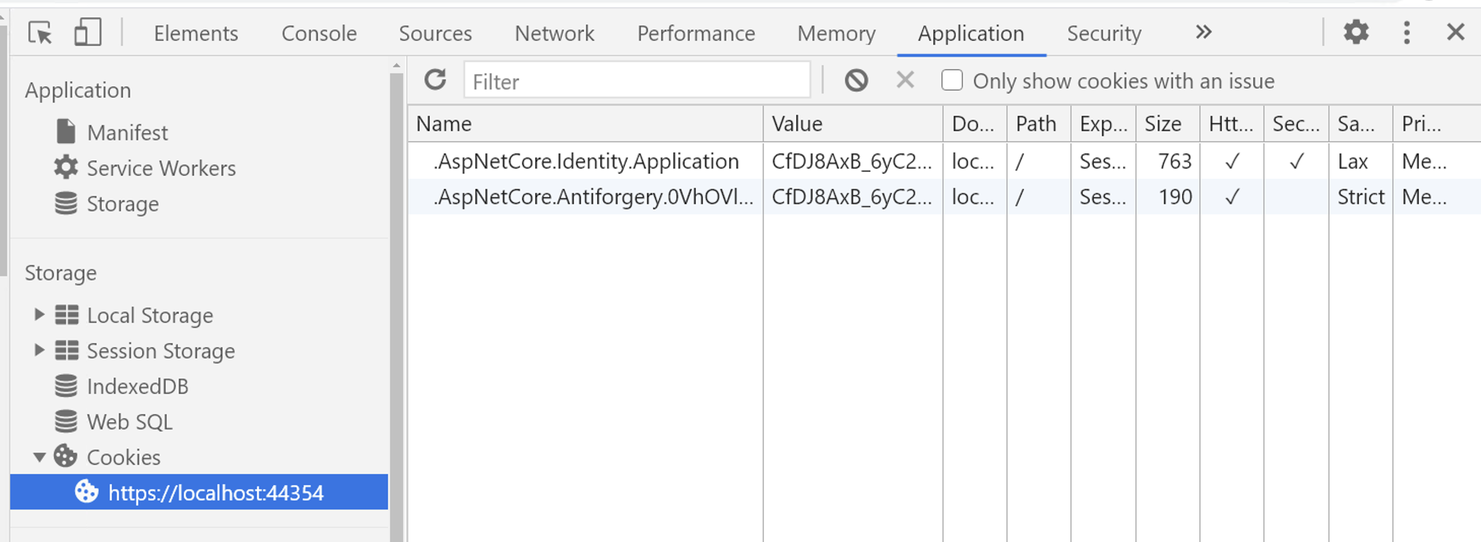Enable Only show cookies with an issue
The image size is (1481, 542).
(x=951, y=81)
